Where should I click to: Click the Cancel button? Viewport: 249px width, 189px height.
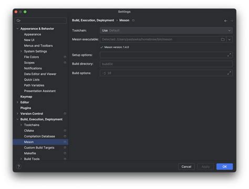point(186,166)
